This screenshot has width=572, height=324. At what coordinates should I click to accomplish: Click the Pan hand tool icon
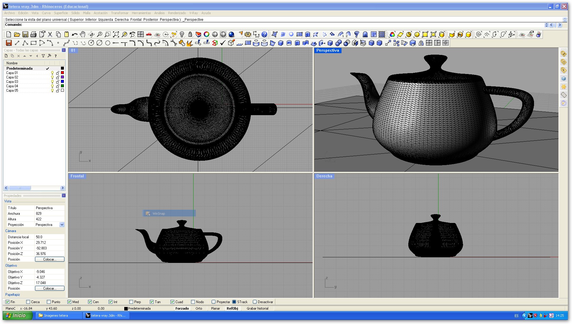(83, 34)
